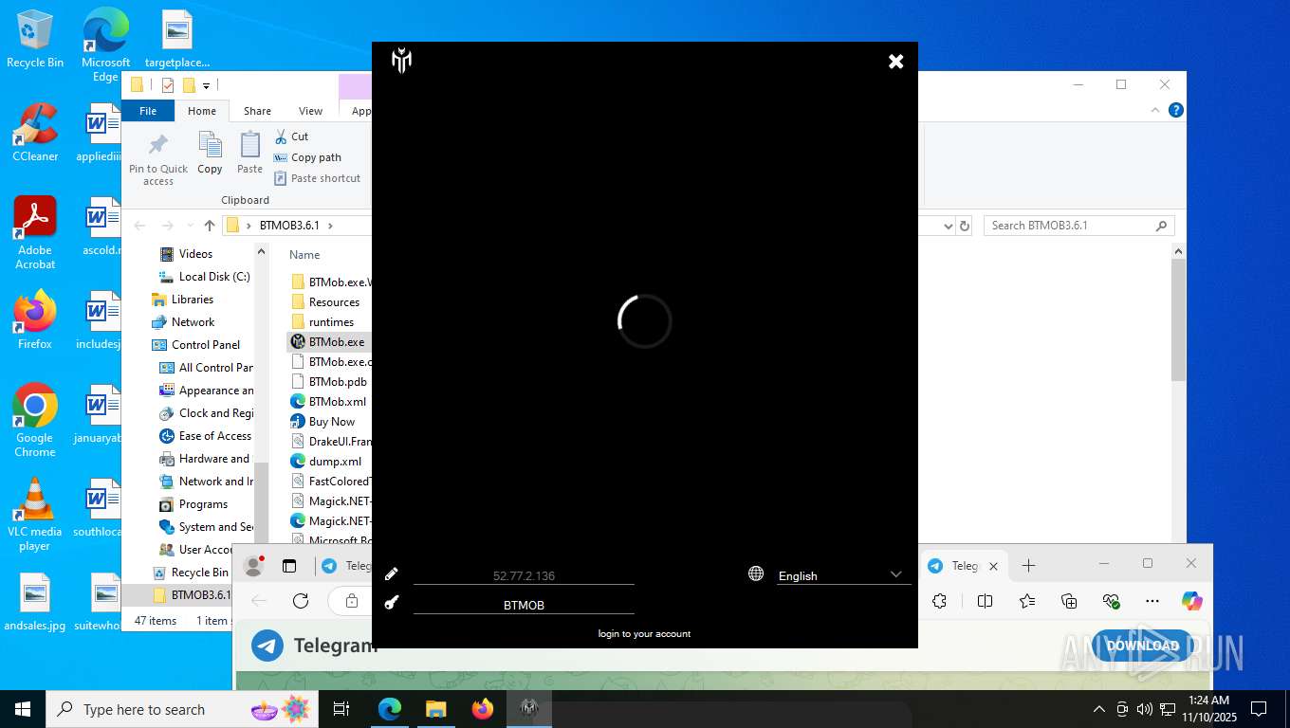Refresh the Explorer folder view

pyautogui.click(x=965, y=226)
